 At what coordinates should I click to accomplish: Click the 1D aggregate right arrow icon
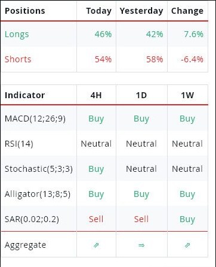pos(141,245)
